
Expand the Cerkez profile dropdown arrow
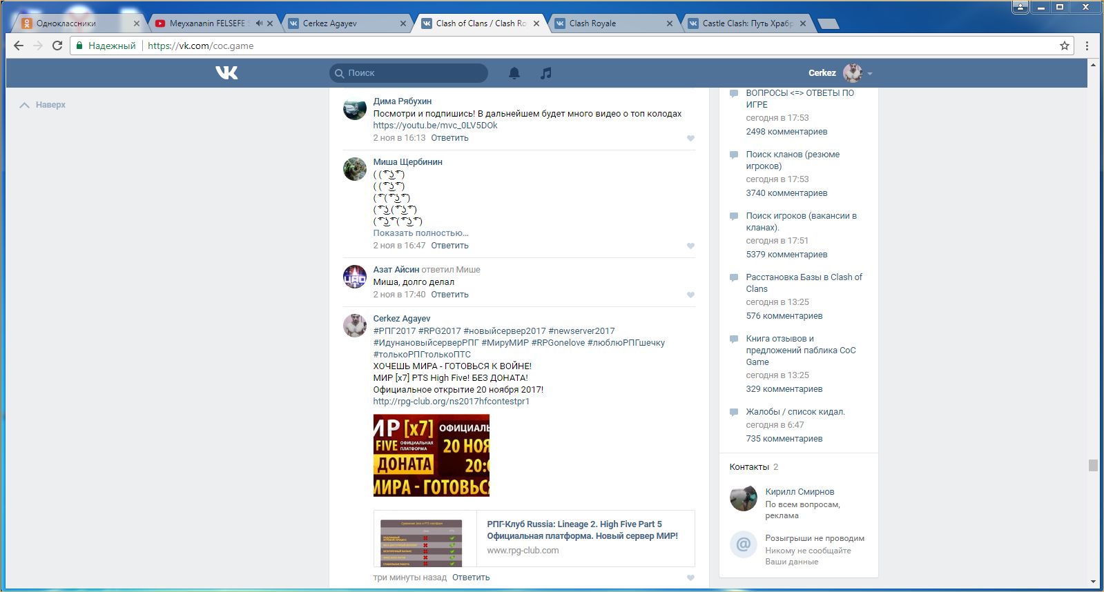click(870, 73)
